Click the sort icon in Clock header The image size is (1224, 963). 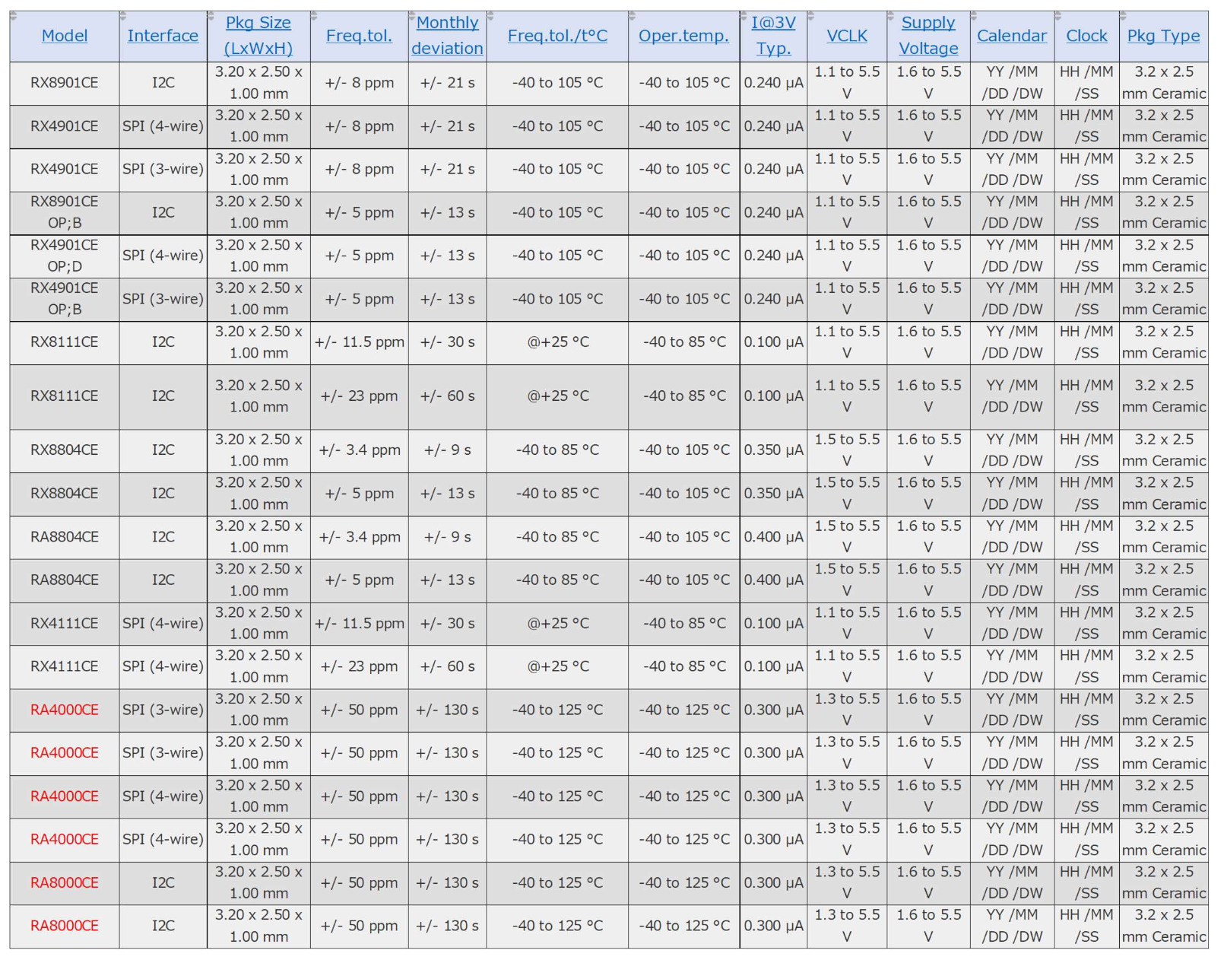click(1058, 15)
